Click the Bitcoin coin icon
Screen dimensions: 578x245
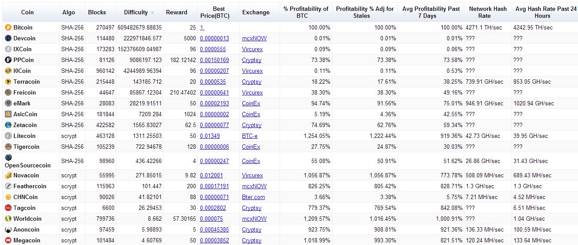[x=8, y=27]
